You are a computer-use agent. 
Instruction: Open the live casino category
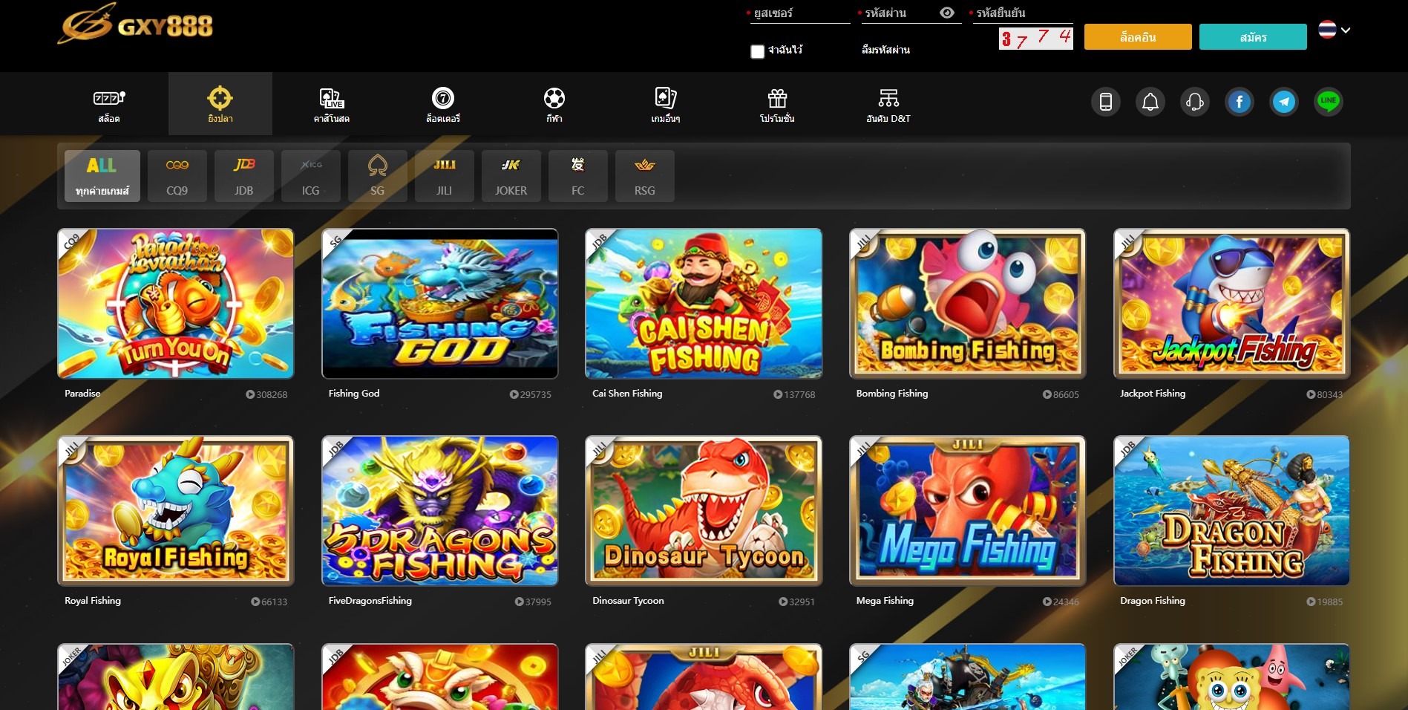pos(332,104)
